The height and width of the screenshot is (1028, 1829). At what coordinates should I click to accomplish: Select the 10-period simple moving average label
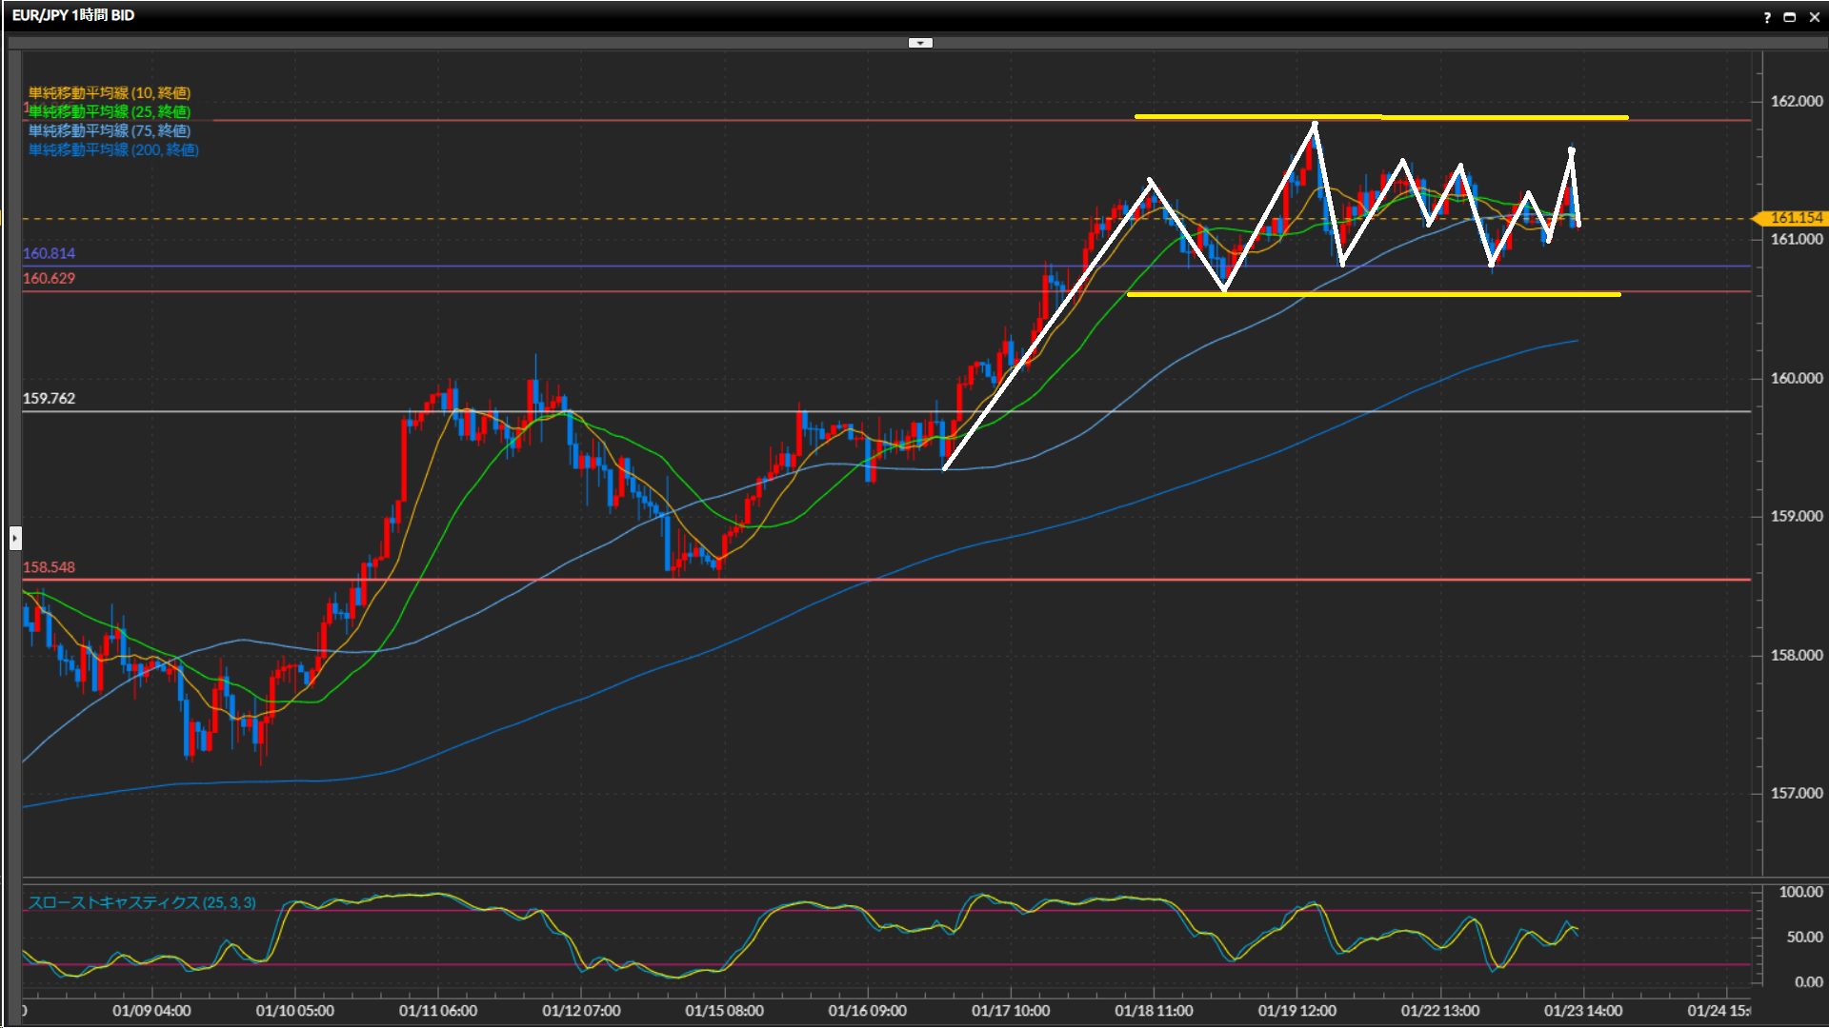(110, 92)
